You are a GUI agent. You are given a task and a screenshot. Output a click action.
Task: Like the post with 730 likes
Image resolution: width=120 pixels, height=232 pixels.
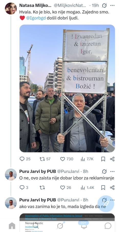click(67, 159)
